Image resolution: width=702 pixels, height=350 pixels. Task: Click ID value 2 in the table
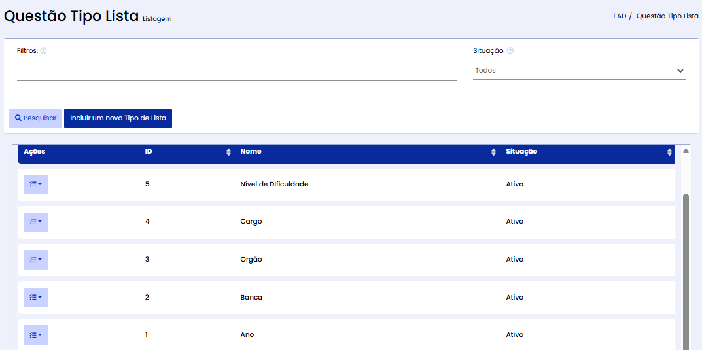click(x=147, y=297)
